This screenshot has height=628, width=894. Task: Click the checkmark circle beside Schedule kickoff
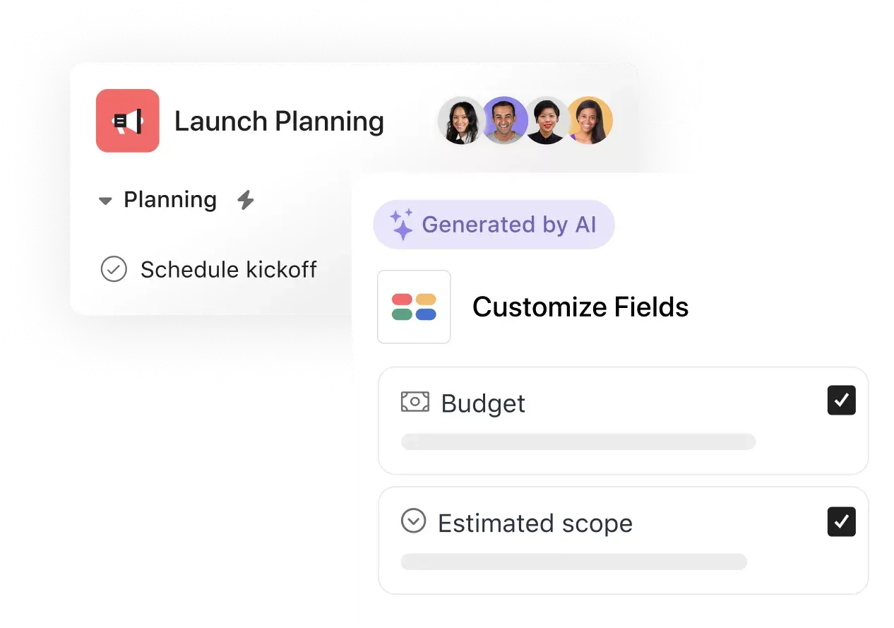[114, 269]
